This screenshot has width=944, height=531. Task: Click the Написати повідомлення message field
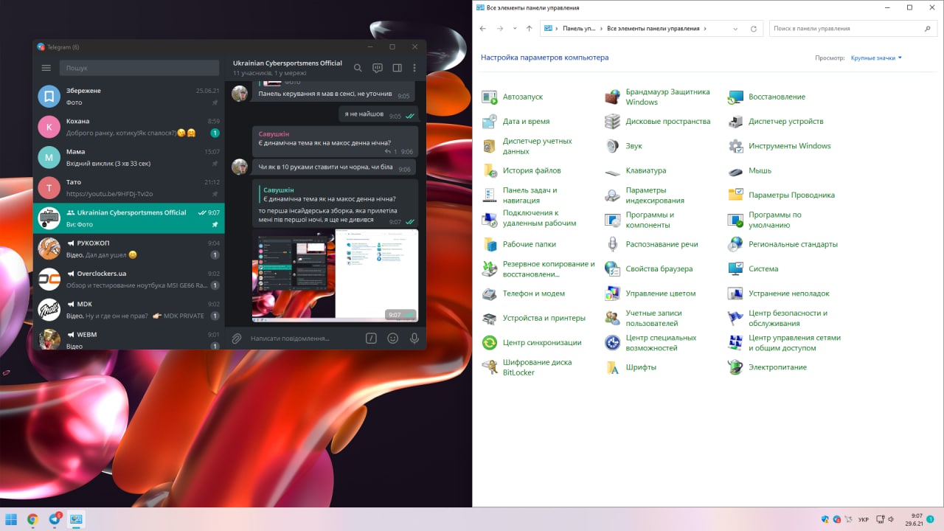coord(304,339)
